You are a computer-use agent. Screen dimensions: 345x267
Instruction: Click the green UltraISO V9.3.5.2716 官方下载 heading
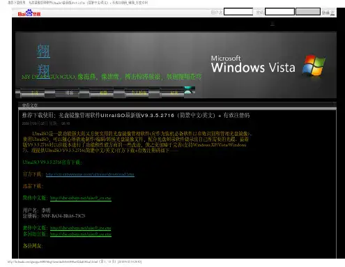52,162
